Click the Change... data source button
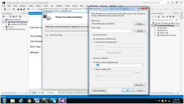 tap(140, 24)
